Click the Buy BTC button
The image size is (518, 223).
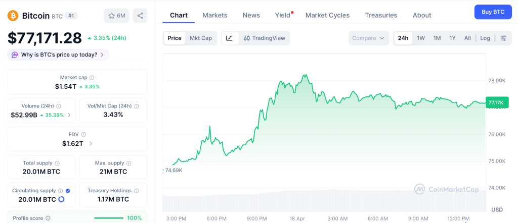pos(493,12)
